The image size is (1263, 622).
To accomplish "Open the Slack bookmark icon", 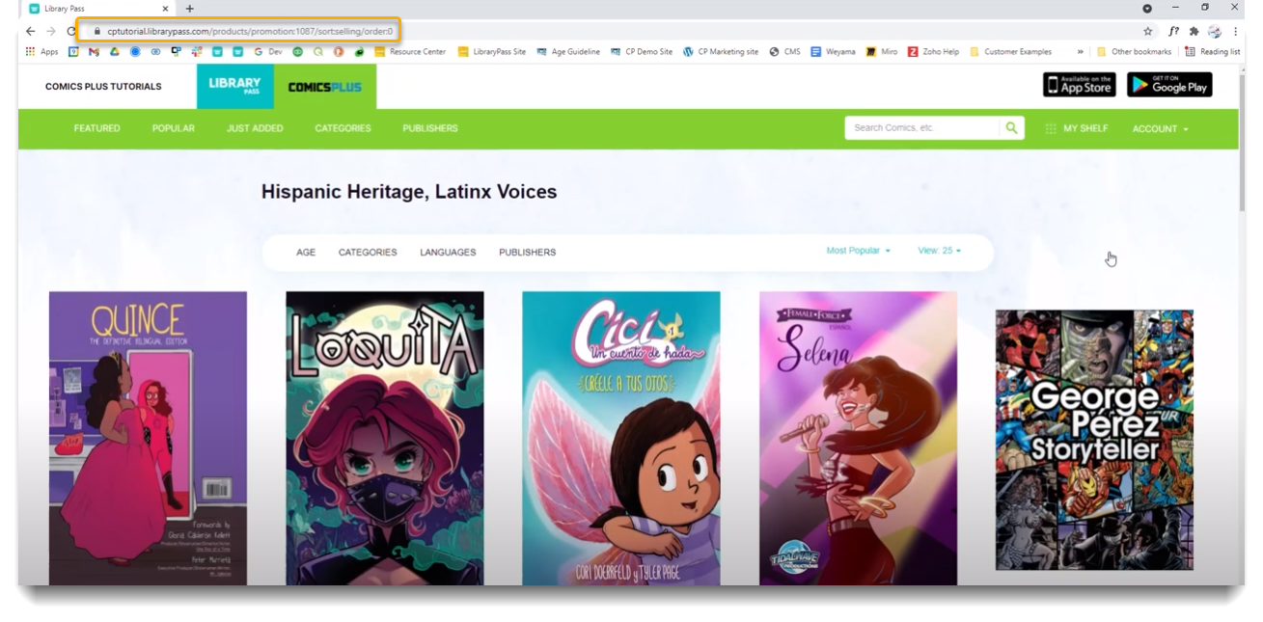I will [198, 52].
